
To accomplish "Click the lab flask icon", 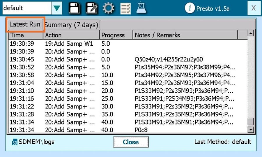I will tap(141, 8).
